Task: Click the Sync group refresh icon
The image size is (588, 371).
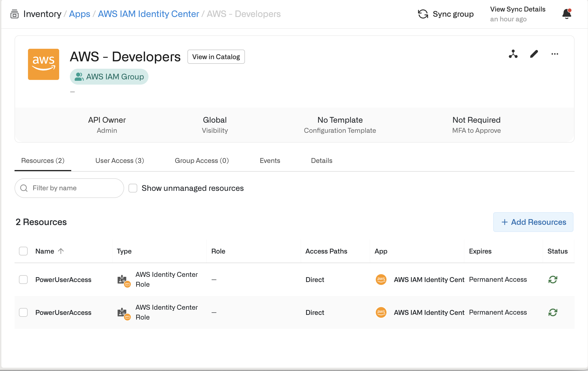Action: click(x=423, y=14)
